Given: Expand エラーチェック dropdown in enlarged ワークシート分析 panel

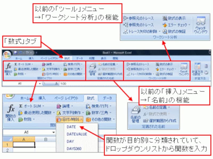Looking at the screenshot, I should pos(189,25).
